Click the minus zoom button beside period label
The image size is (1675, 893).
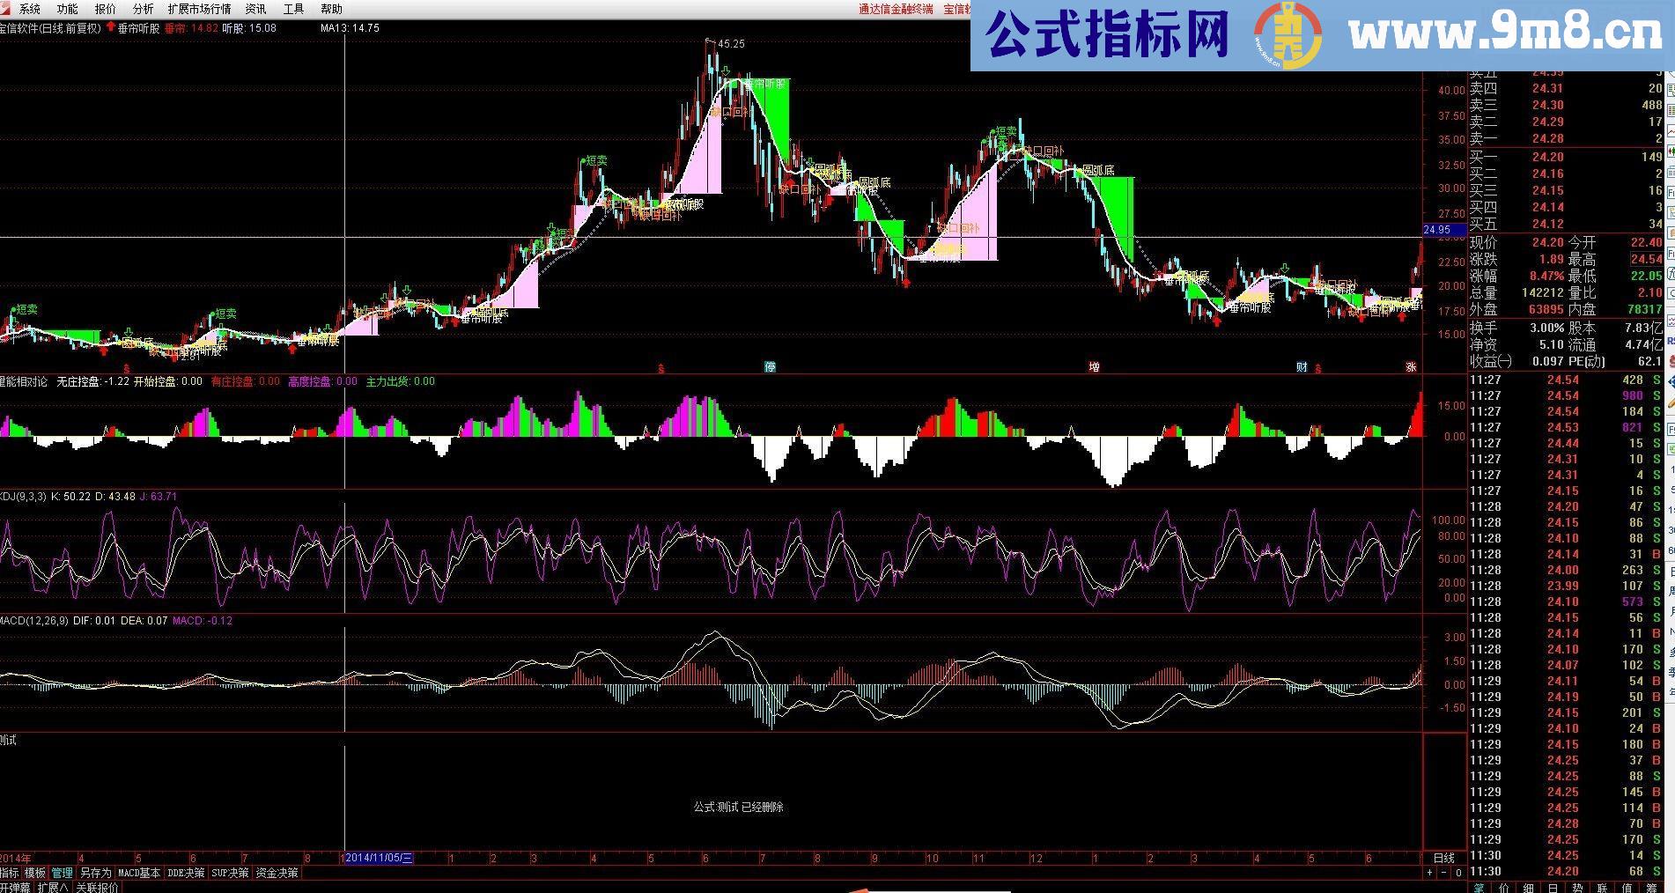coord(1443,873)
